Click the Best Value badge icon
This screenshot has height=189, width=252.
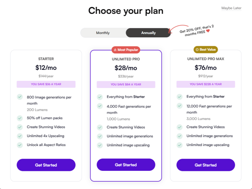pyautogui.click(x=197, y=50)
